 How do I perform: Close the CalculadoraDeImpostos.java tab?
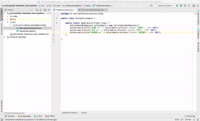click(106, 10)
